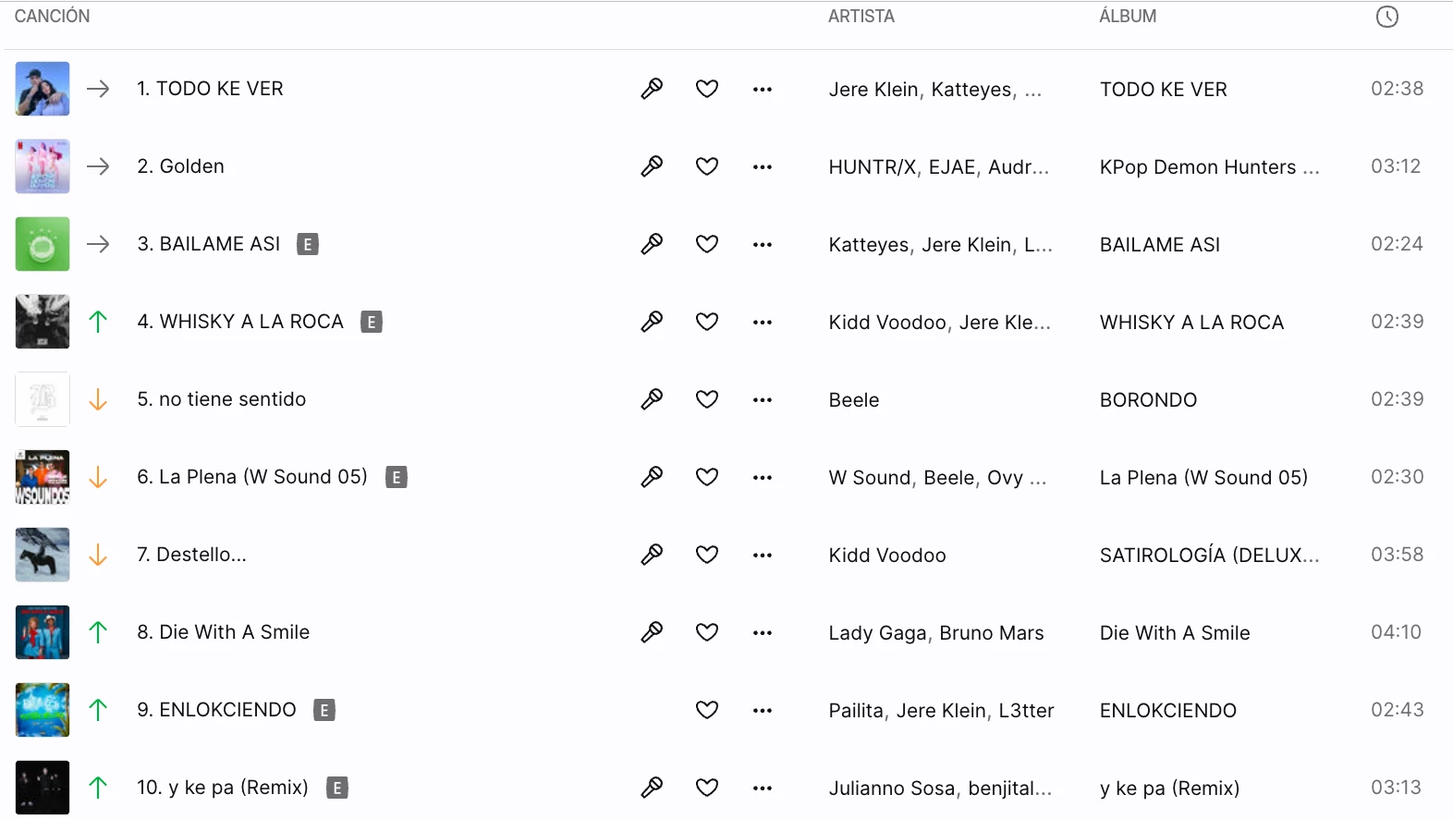1453x819 pixels.
Task: Click the microphone icon for y ke pa (Remix)
Action: (x=652, y=788)
